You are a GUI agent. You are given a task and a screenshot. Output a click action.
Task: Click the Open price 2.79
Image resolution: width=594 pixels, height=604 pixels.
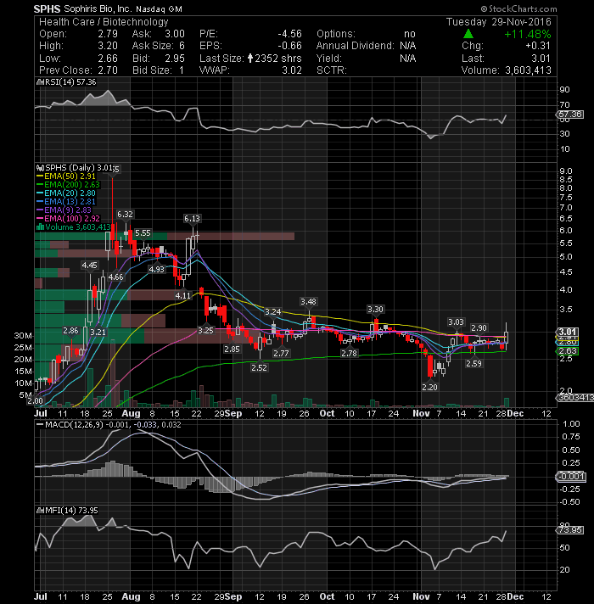tap(108, 34)
